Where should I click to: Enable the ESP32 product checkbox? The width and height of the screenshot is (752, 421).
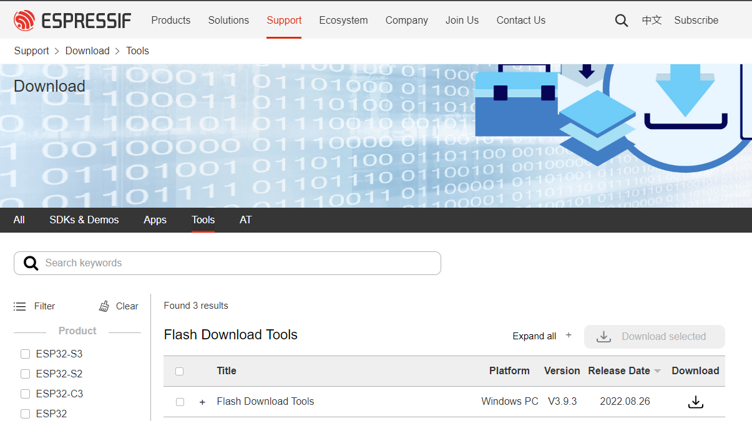click(x=25, y=414)
